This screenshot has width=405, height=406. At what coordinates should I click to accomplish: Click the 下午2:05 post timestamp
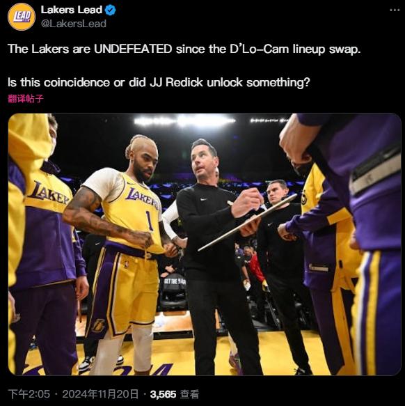(x=29, y=394)
